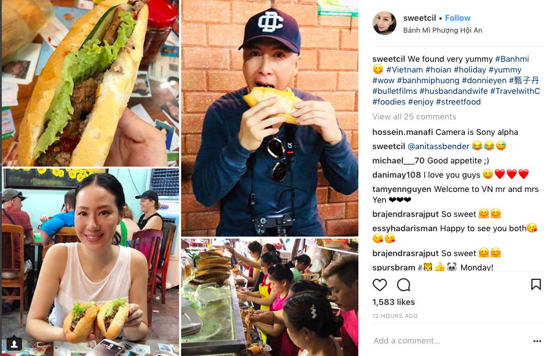Save the post with the bookmark icon
This screenshot has height=356, width=548.
pos(536,285)
